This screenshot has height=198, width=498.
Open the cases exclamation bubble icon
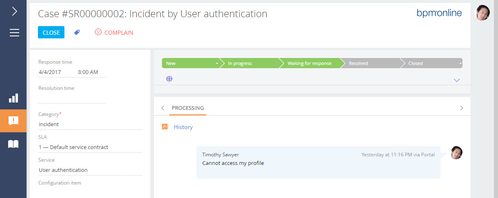[13, 121]
